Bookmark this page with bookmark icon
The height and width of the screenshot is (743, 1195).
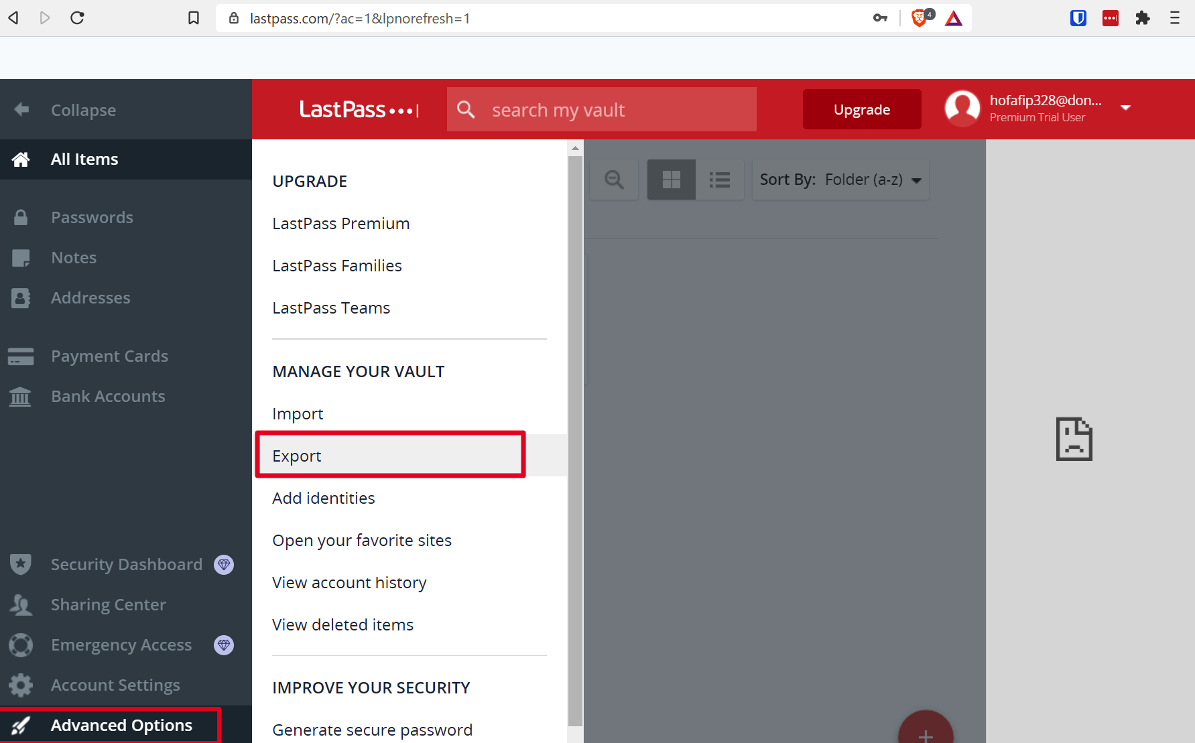[194, 18]
